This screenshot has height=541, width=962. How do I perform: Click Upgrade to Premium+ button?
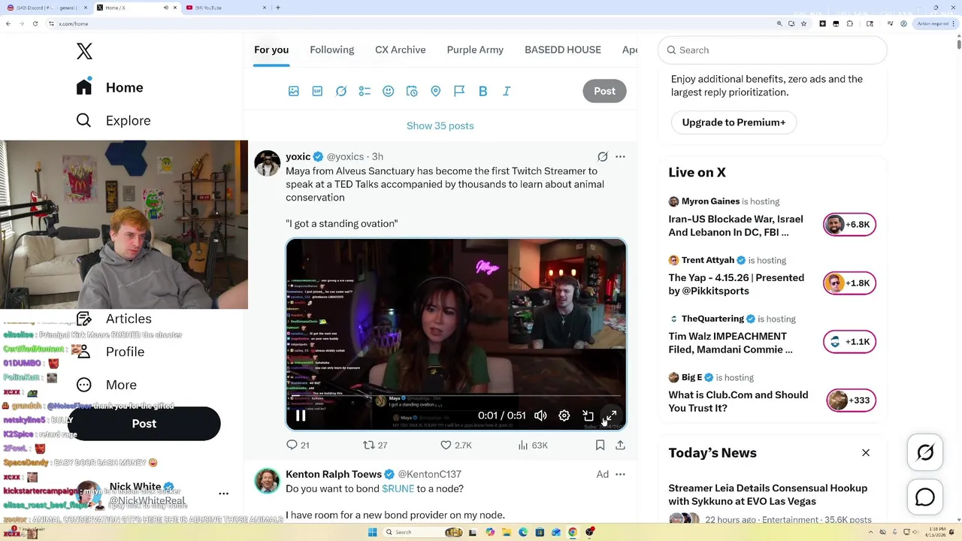click(734, 122)
